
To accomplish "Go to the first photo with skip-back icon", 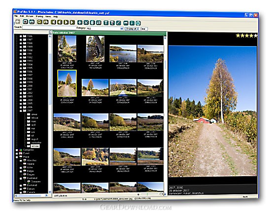I will (53, 22).
